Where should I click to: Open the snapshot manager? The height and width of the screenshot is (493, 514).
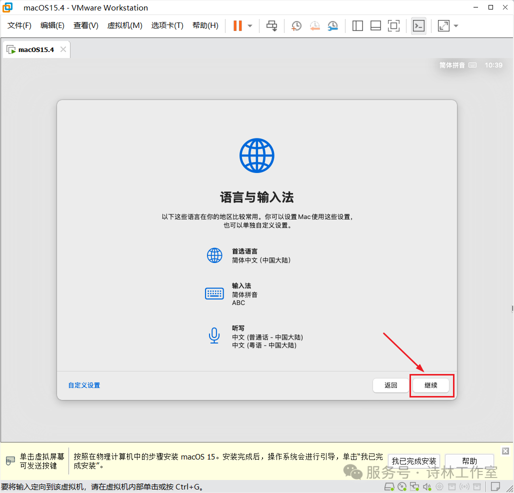(x=332, y=25)
